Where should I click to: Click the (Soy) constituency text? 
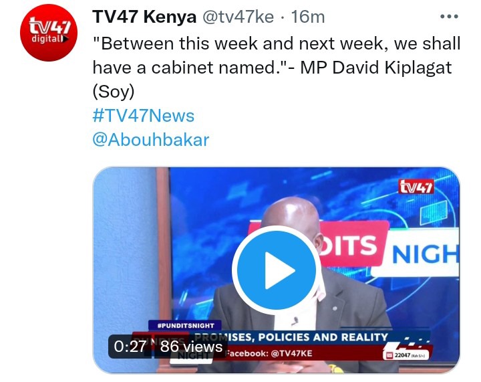(x=114, y=92)
